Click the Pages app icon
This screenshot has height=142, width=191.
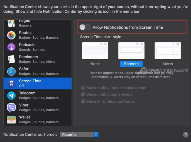tap(11, 23)
